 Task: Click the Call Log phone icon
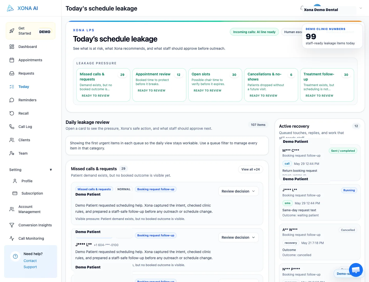12,127
